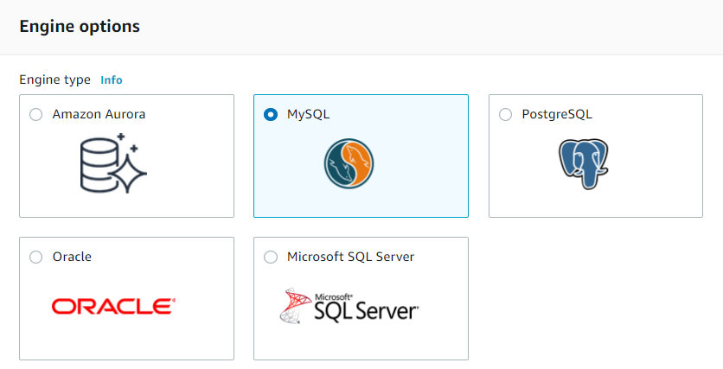Viewport: 723px width, 369px height.
Task: Click the MySQL label text
Action: [309, 114]
